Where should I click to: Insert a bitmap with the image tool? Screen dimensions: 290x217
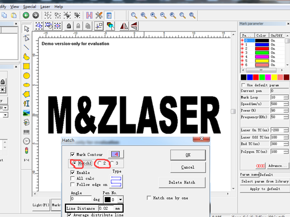pyautogui.click(x=26, y=113)
